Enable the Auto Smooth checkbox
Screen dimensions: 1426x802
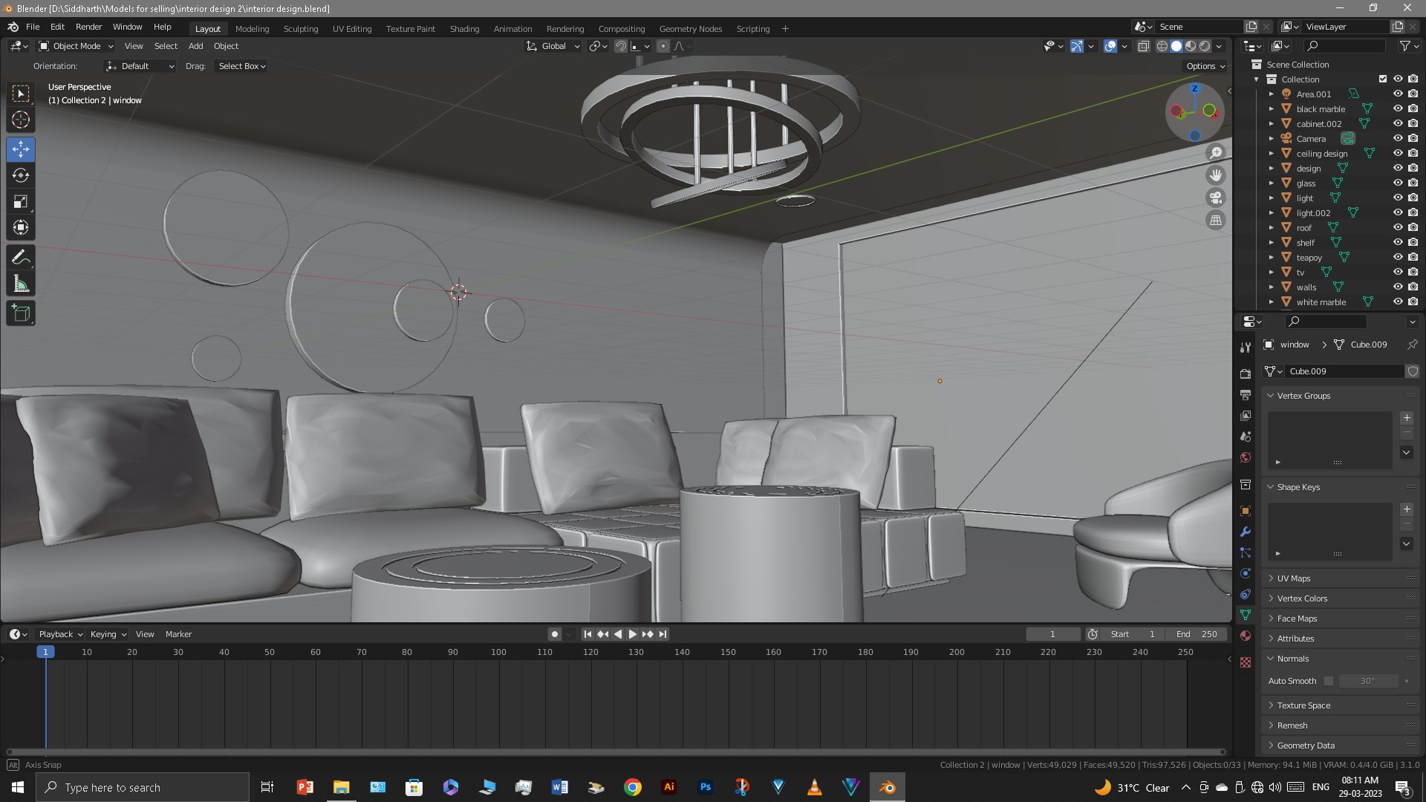pyautogui.click(x=1329, y=681)
